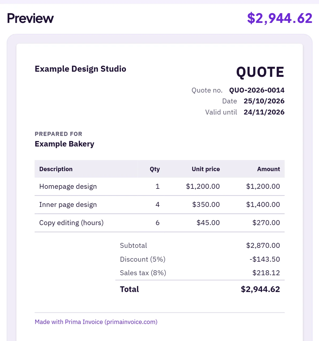Viewport: 319px width, 341px height.
Task: Click the $1,400.00 amount
Action: [x=263, y=205]
